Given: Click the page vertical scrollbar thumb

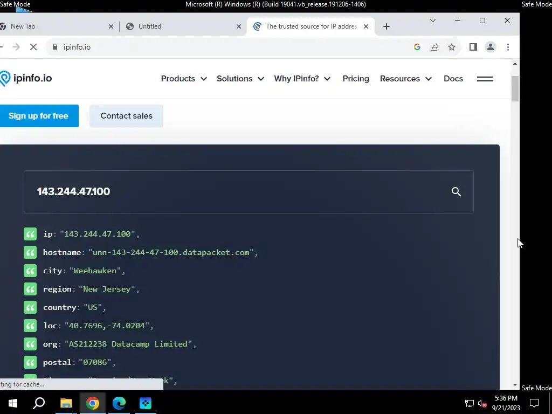Looking at the screenshot, I should (x=515, y=89).
